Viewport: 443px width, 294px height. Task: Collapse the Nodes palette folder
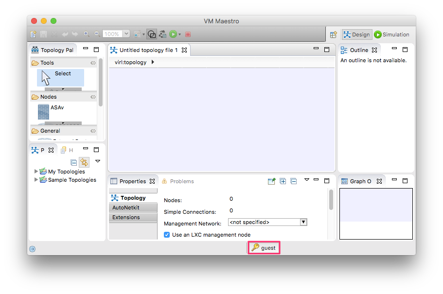[44, 97]
